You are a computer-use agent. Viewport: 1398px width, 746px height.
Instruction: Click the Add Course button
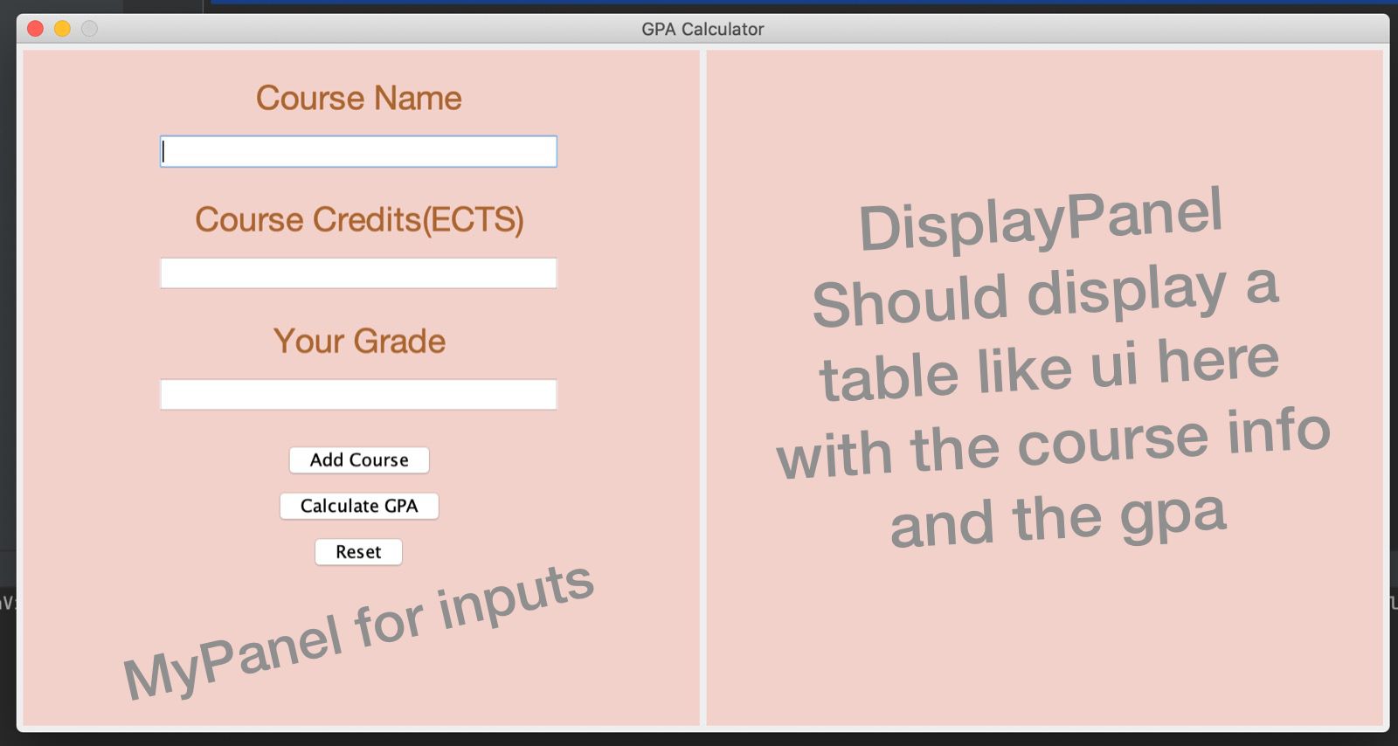click(x=359, y=460)
